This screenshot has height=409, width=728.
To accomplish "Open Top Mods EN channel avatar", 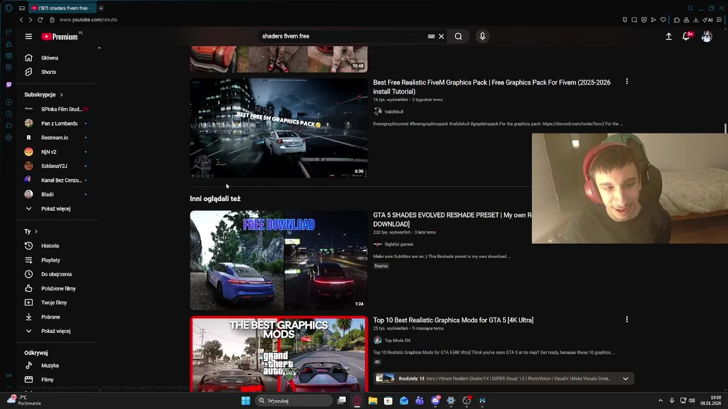I will (378, 340).
